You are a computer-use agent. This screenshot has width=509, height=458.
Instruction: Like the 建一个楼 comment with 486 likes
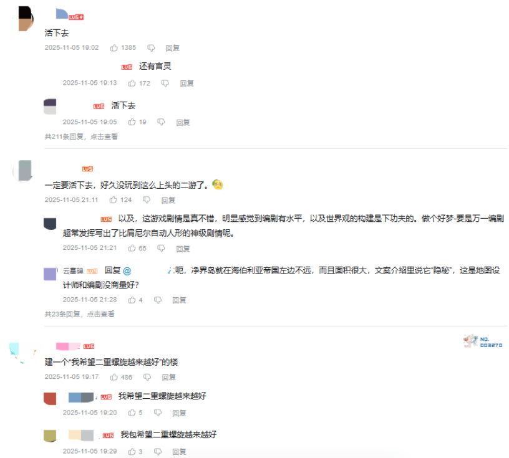coord(114,377)
